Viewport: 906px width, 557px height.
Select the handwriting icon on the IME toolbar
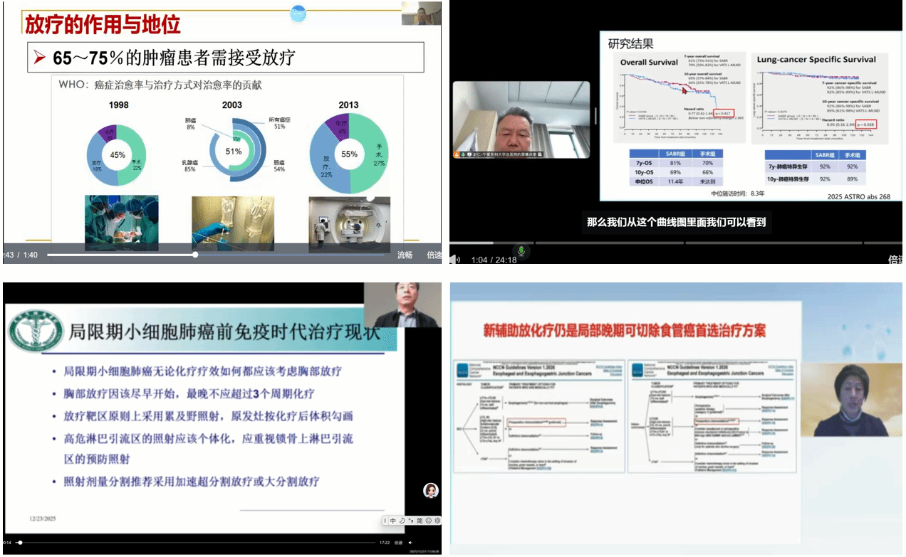402,520
